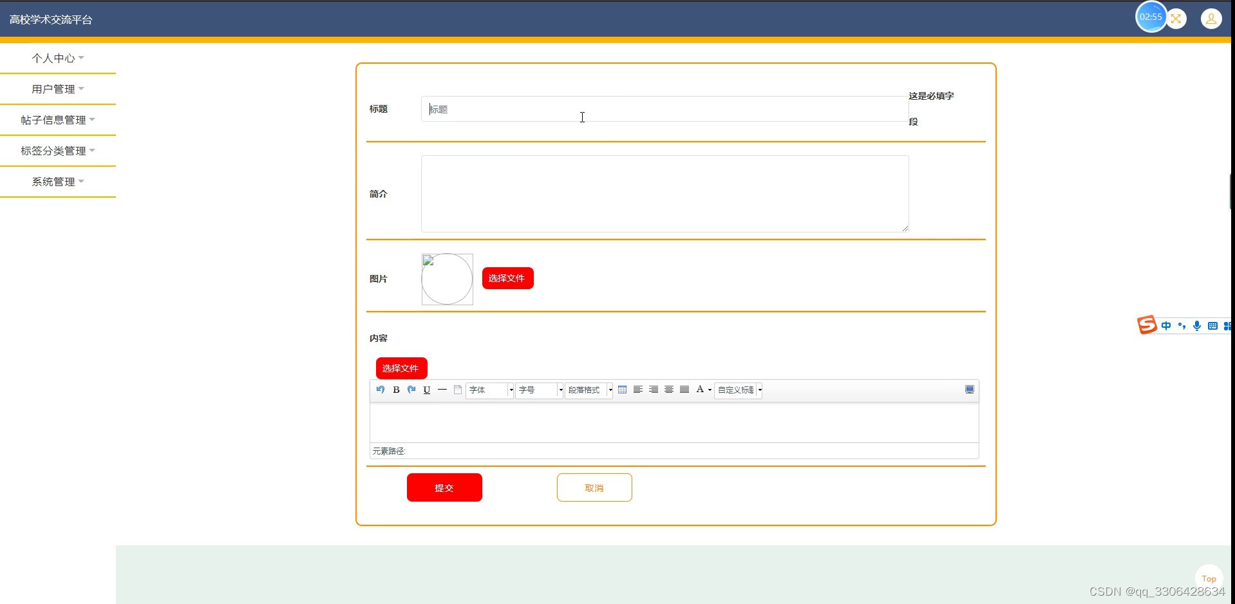The height and width of the screenshot is (604, 1235).
Task: Open the Sogou soft keyboard icon
Action: coord(1212,326)
